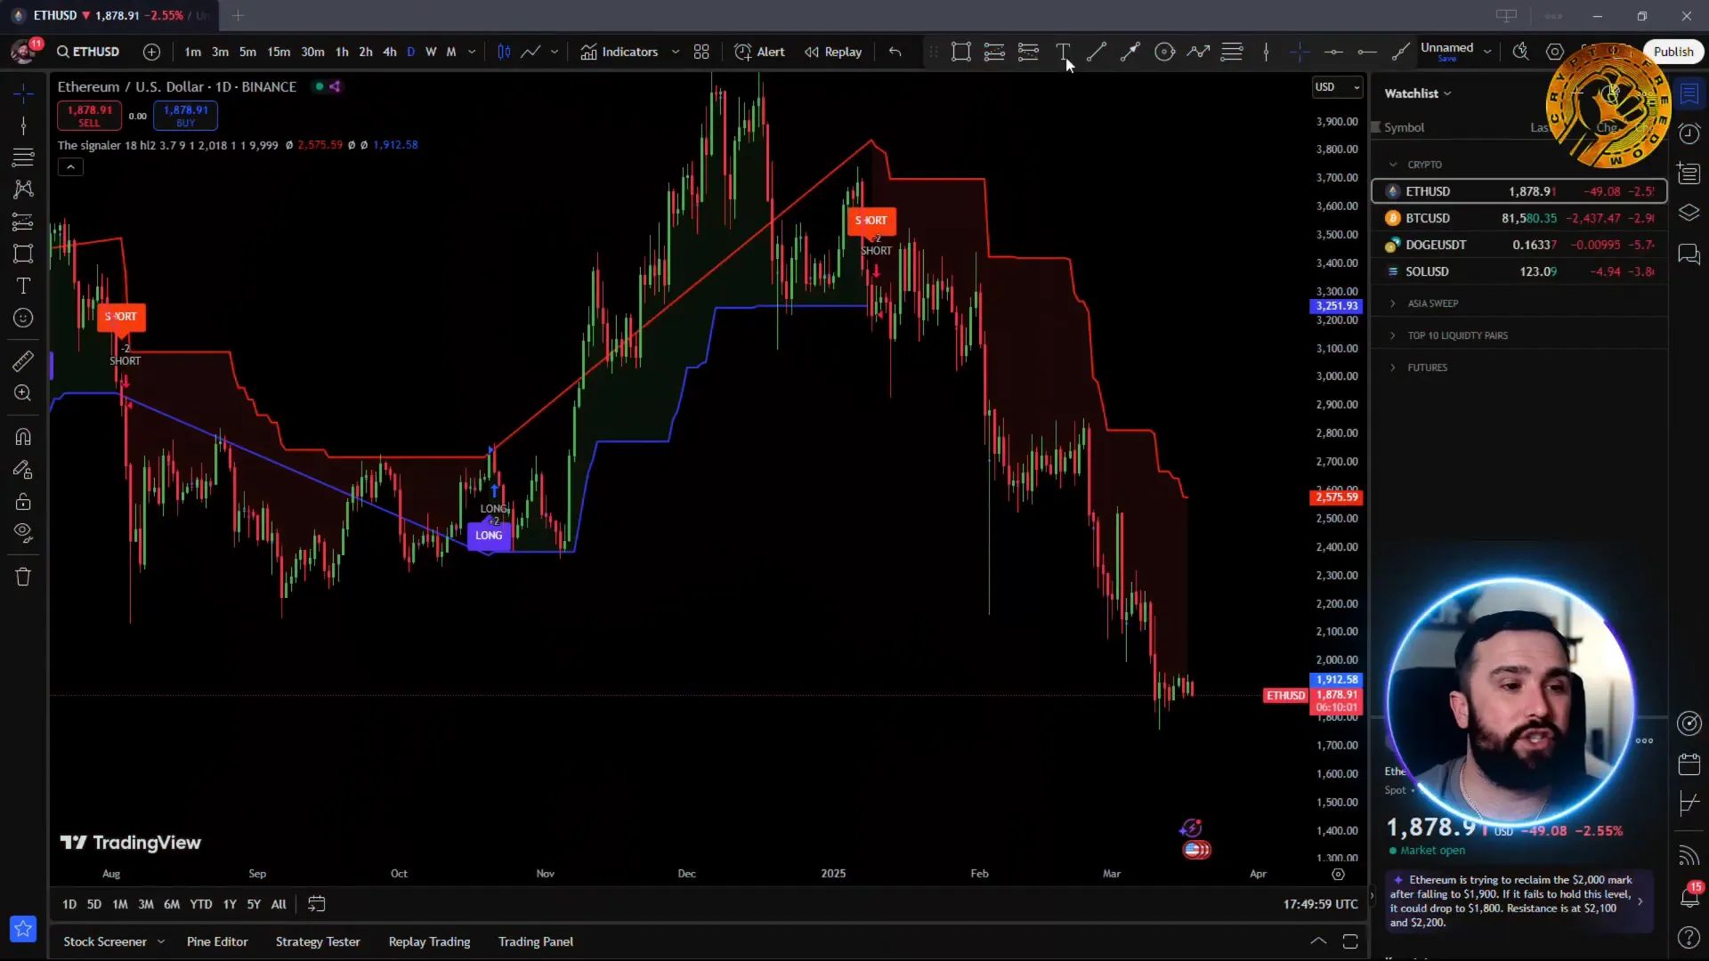Collapse the indicator legend arrow

coord(70,166)
